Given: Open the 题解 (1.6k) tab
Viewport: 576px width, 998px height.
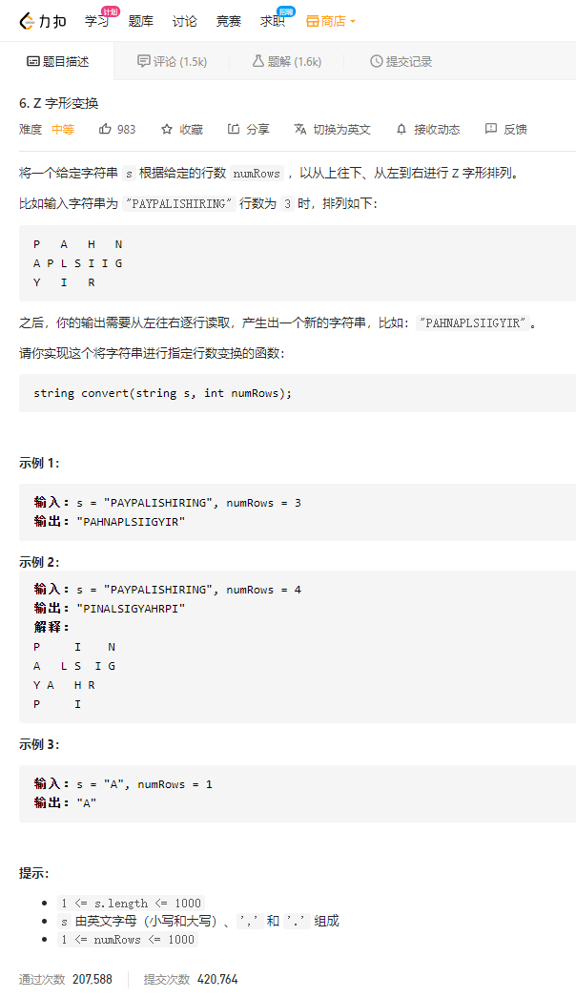Looking at the screenshot, I should (x=287, y=61).
